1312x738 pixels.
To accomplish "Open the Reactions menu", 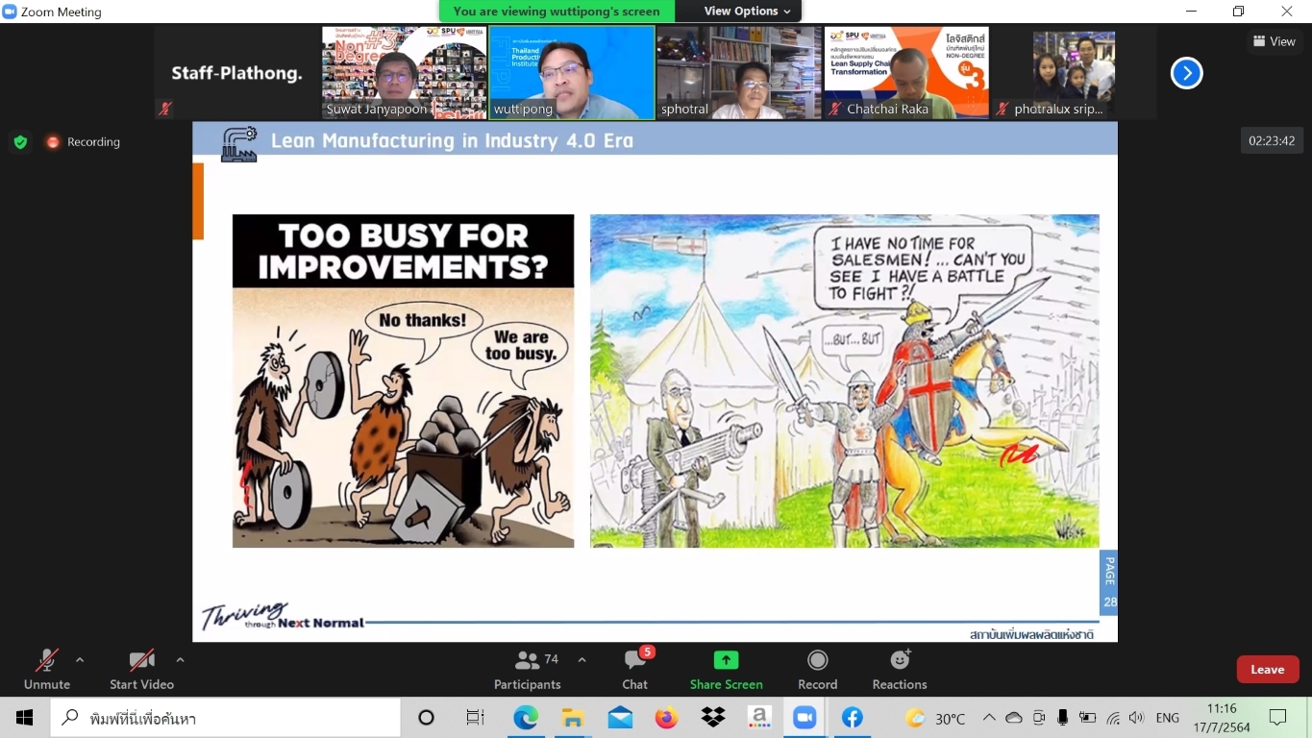I will point(900,669).
